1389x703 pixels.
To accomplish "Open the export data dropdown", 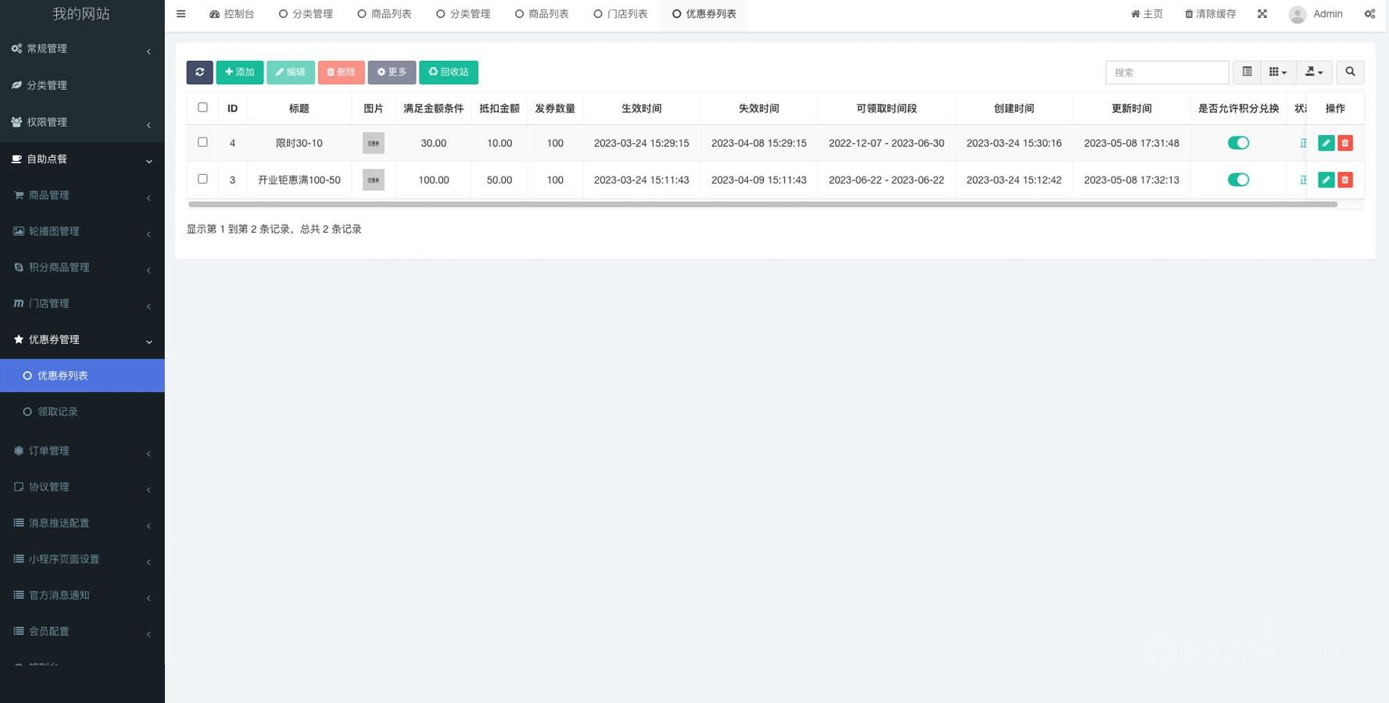I will coord(1314,72).
